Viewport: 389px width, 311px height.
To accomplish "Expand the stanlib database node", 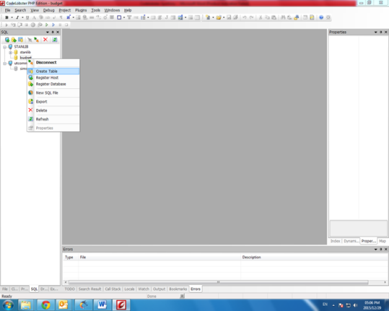I will 10,52.
